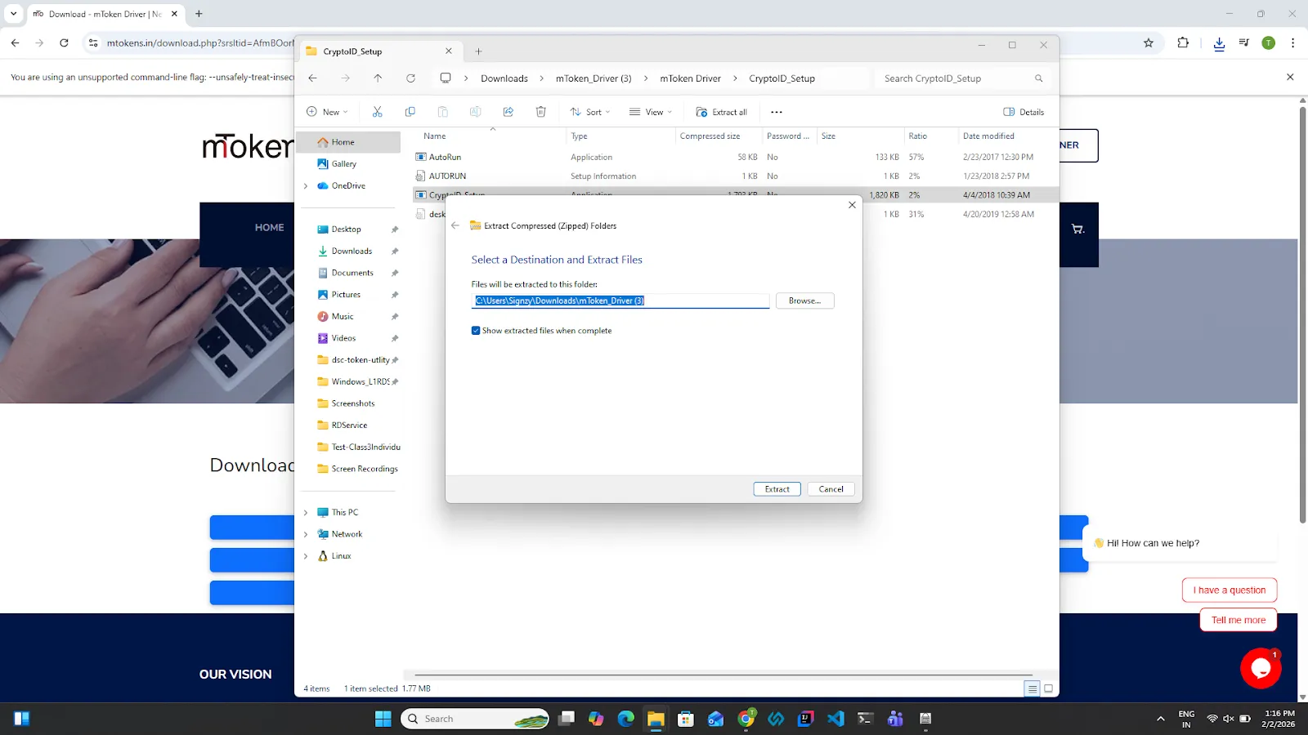Open File Explorer from the taskbar
Image resolution: width=1308 pixels, height=735 pixels.
(656, 719)
